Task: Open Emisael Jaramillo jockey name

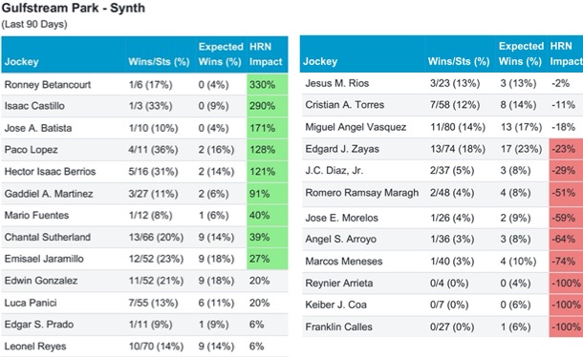Action: point(44,259)
